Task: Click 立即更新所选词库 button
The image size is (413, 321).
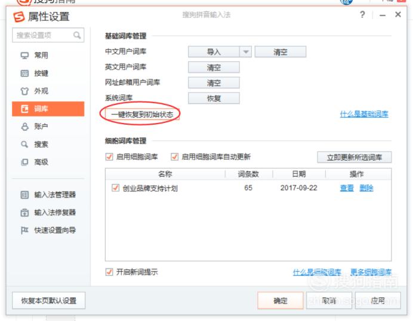Action: point(355,158)
